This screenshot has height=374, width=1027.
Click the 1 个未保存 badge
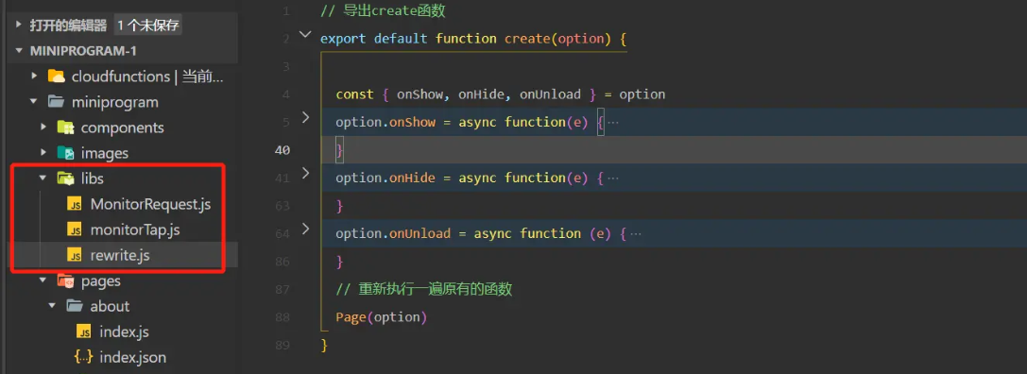click(x=148, y=25)
